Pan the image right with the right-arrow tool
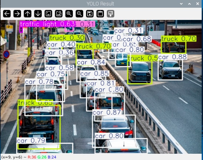203x160 pixels. click(x=17, y=14)
